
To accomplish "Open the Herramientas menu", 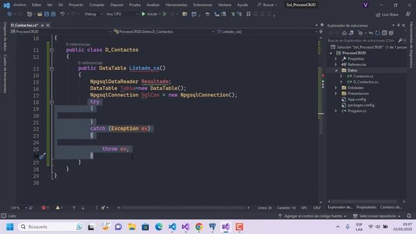I will [x=176, y=5].
